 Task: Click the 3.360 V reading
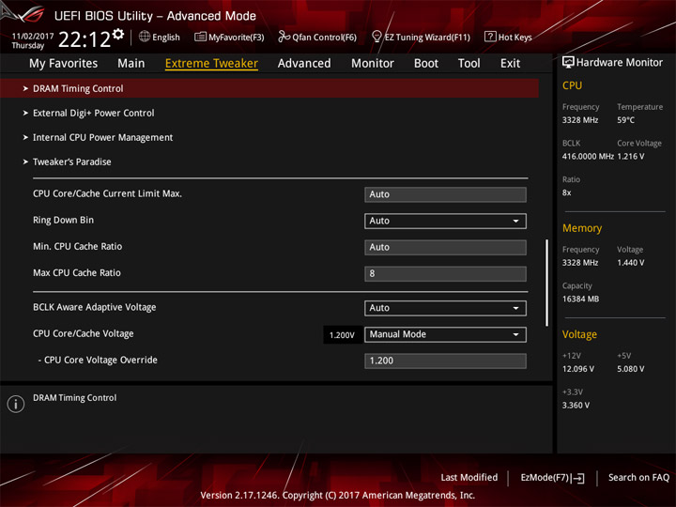point(576,406)
